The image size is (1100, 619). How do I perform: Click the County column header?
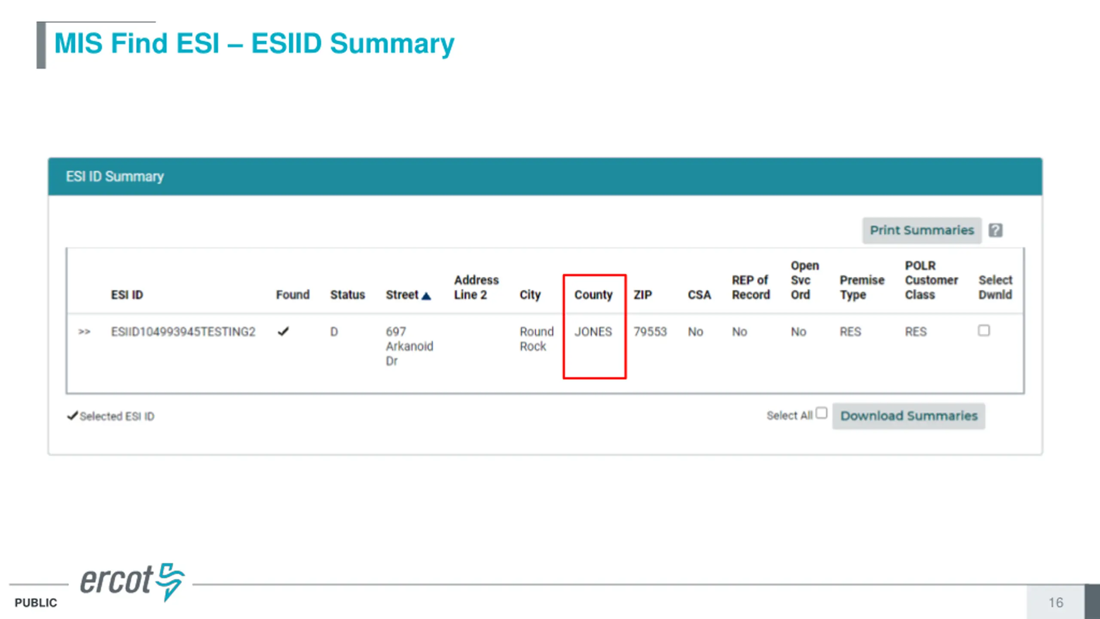(593, 295)
